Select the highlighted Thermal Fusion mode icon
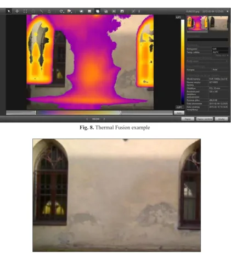Image resolution: width=231 pixels, height=253 pixels. pos(98,12)
